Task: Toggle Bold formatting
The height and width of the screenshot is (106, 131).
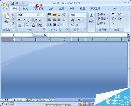Action: [x=19, y=20]
